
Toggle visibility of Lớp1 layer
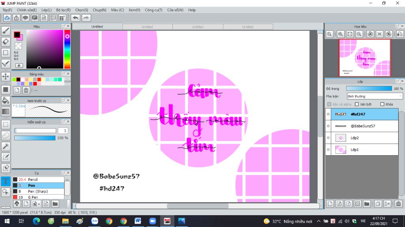(328, 149)
